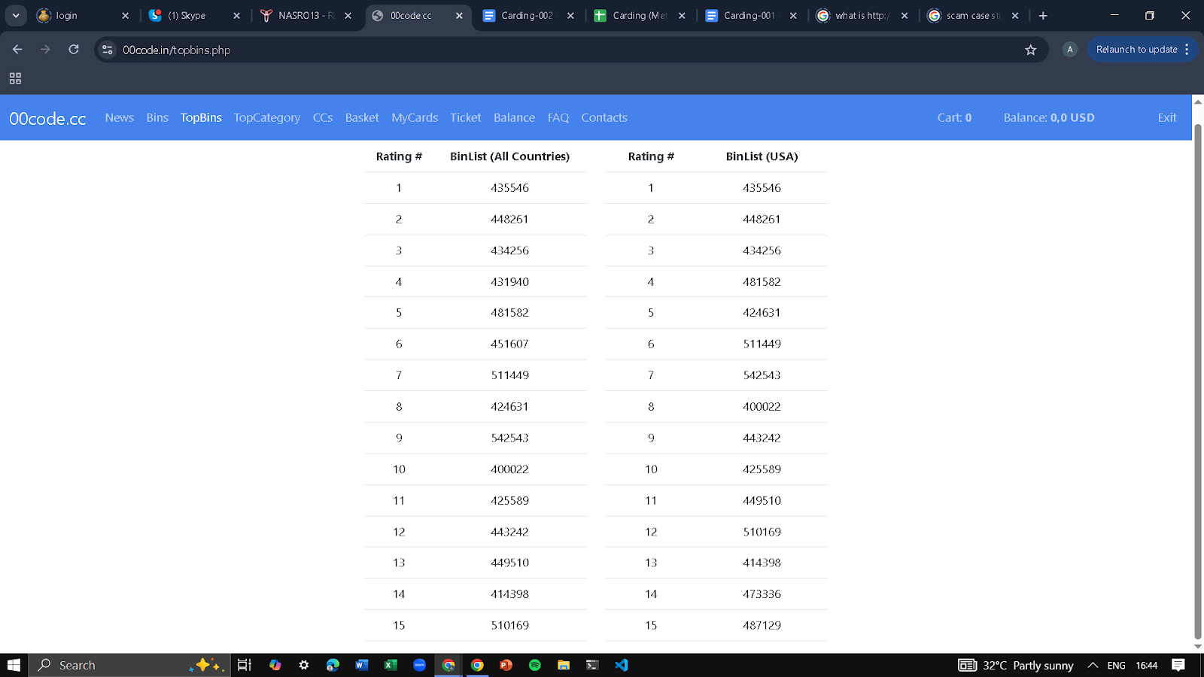Go back to the previous page
The width and height of the screenshot is (1204, 677).
[x=17, y=50]
